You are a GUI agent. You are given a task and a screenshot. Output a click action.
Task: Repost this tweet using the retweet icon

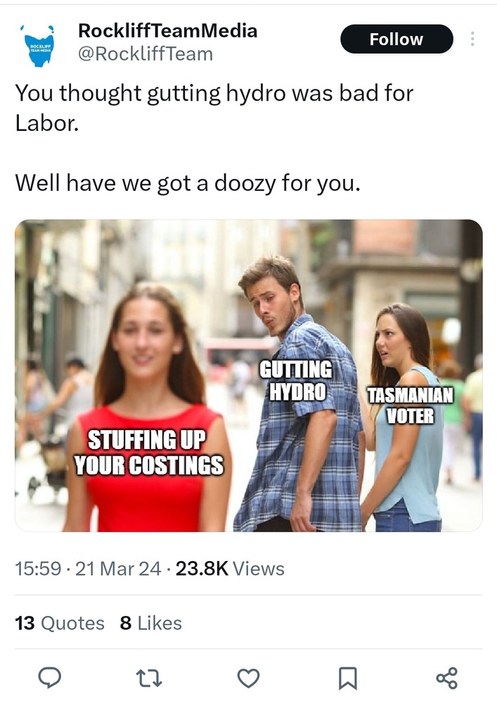[149, 678]
